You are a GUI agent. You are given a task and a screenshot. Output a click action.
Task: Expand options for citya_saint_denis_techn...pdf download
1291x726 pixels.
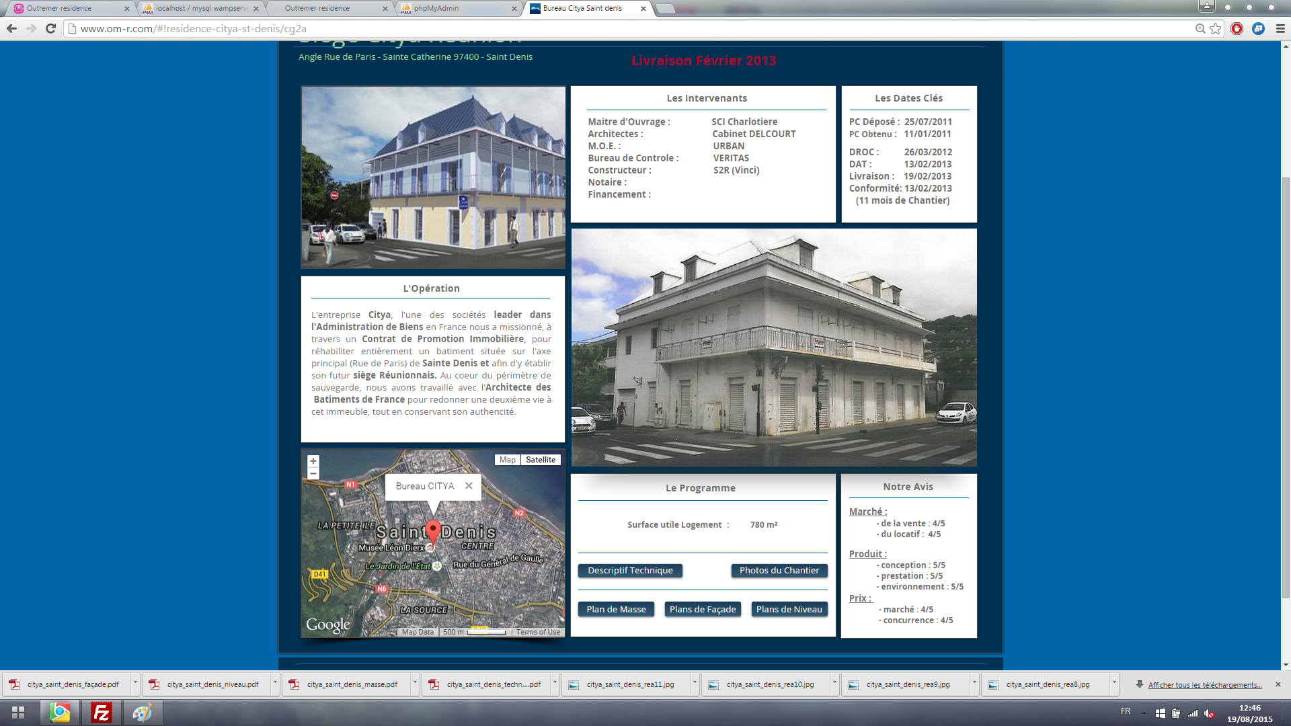(x=555, y=684)
